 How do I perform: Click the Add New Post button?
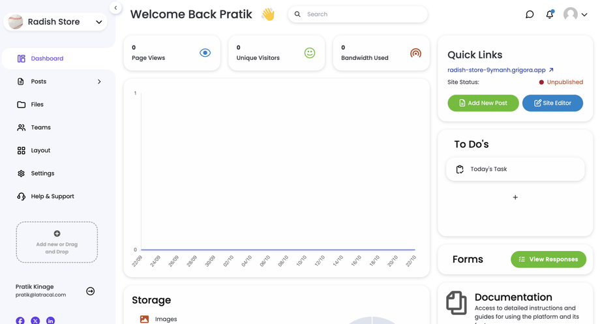(483, 103)
